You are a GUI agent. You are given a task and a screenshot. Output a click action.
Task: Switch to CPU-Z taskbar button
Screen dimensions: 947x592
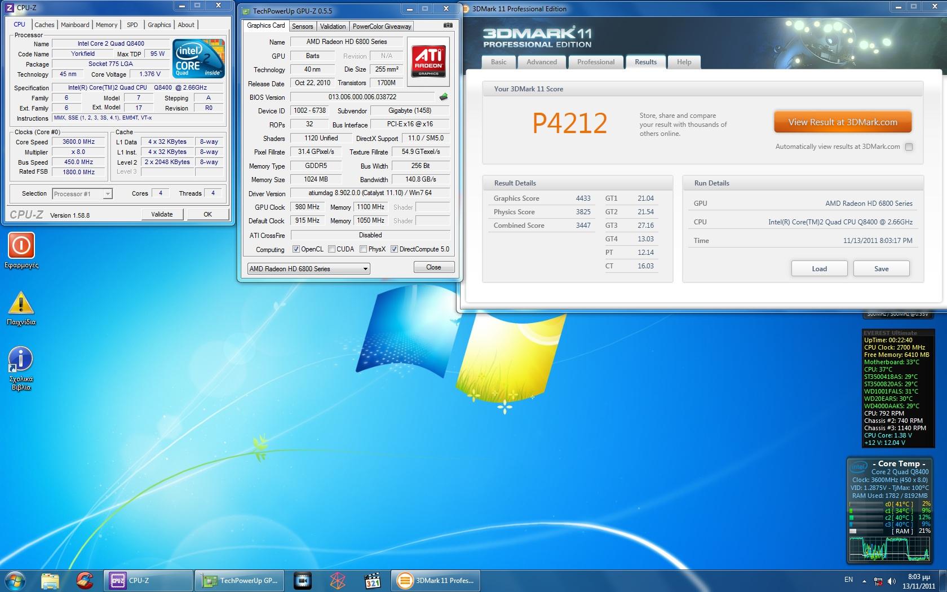148,581
